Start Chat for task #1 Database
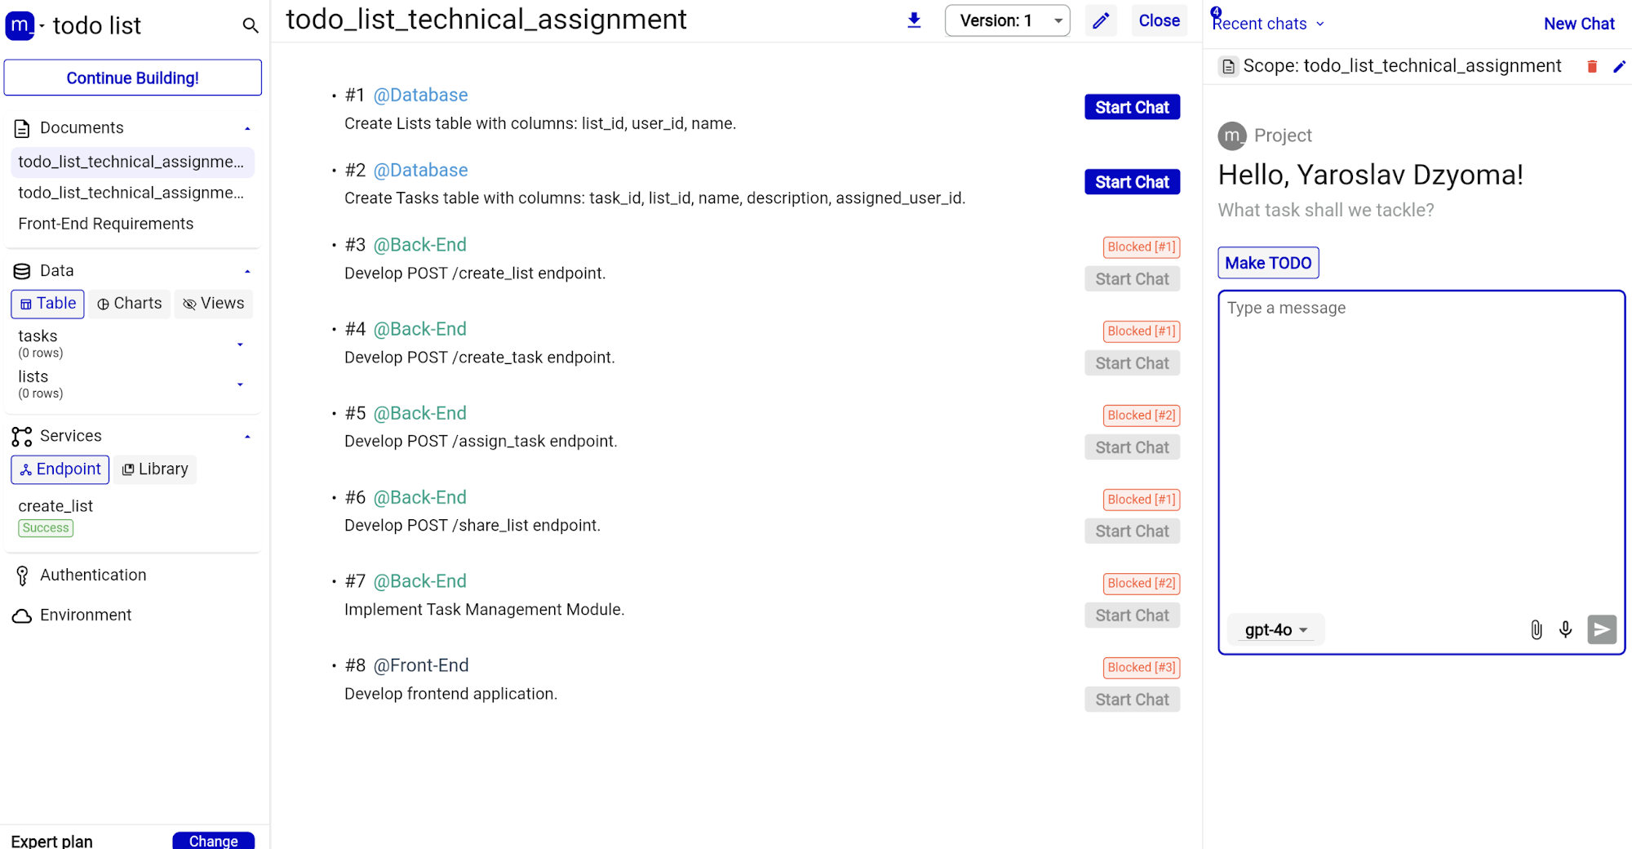The width and height of the screenshot is (1632, 849). click(1132, 107)
